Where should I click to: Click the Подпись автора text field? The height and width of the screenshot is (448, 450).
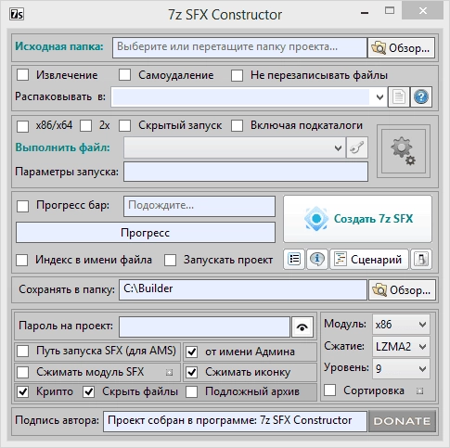tap(235, 421)
